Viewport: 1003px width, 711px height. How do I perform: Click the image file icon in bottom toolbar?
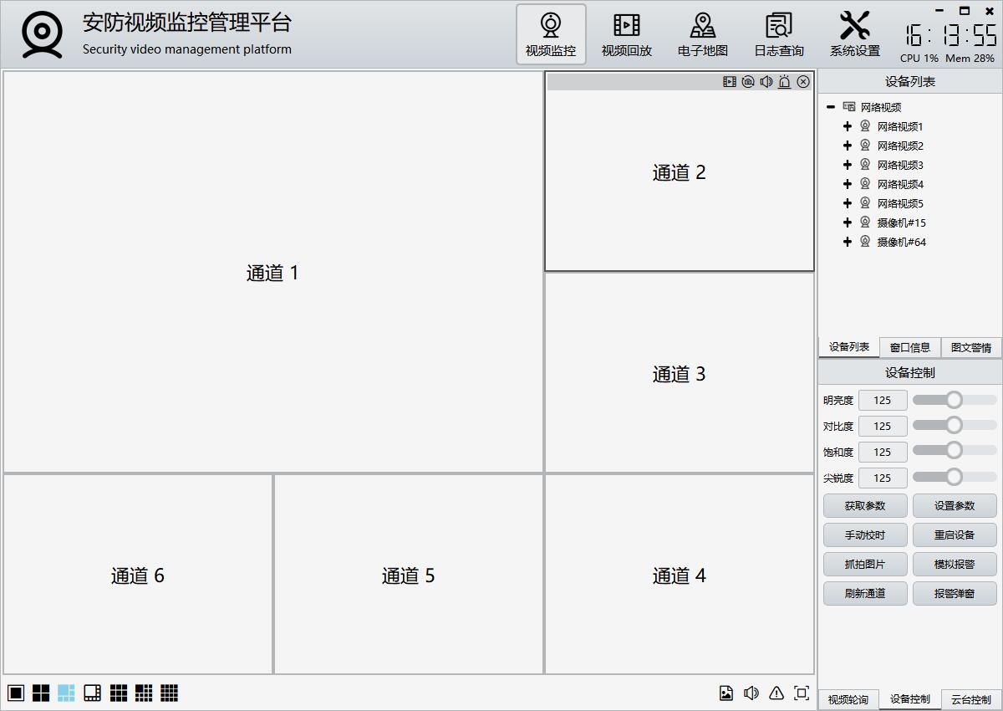726,693
